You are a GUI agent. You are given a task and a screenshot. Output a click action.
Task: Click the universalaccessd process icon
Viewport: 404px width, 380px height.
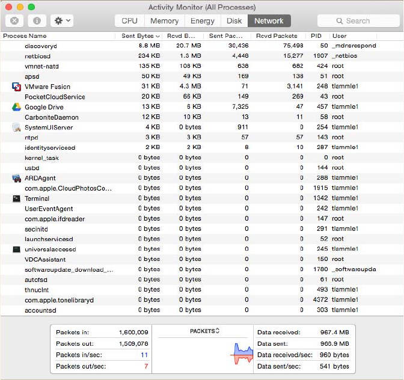tap(16, 249)
